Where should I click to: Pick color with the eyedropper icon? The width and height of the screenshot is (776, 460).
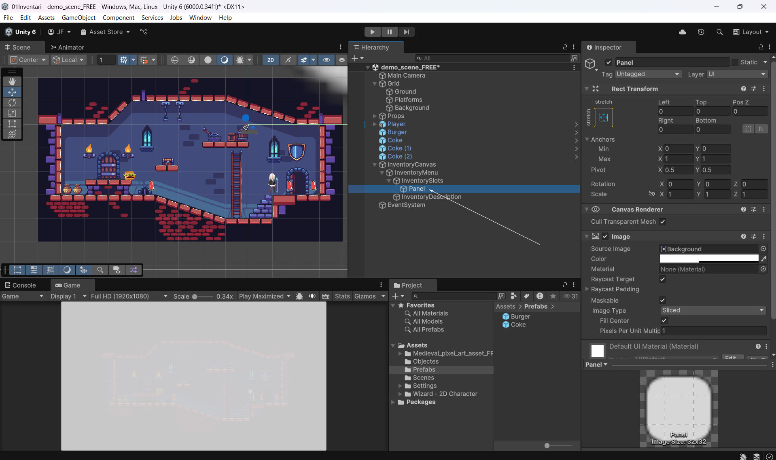point(763,259)
